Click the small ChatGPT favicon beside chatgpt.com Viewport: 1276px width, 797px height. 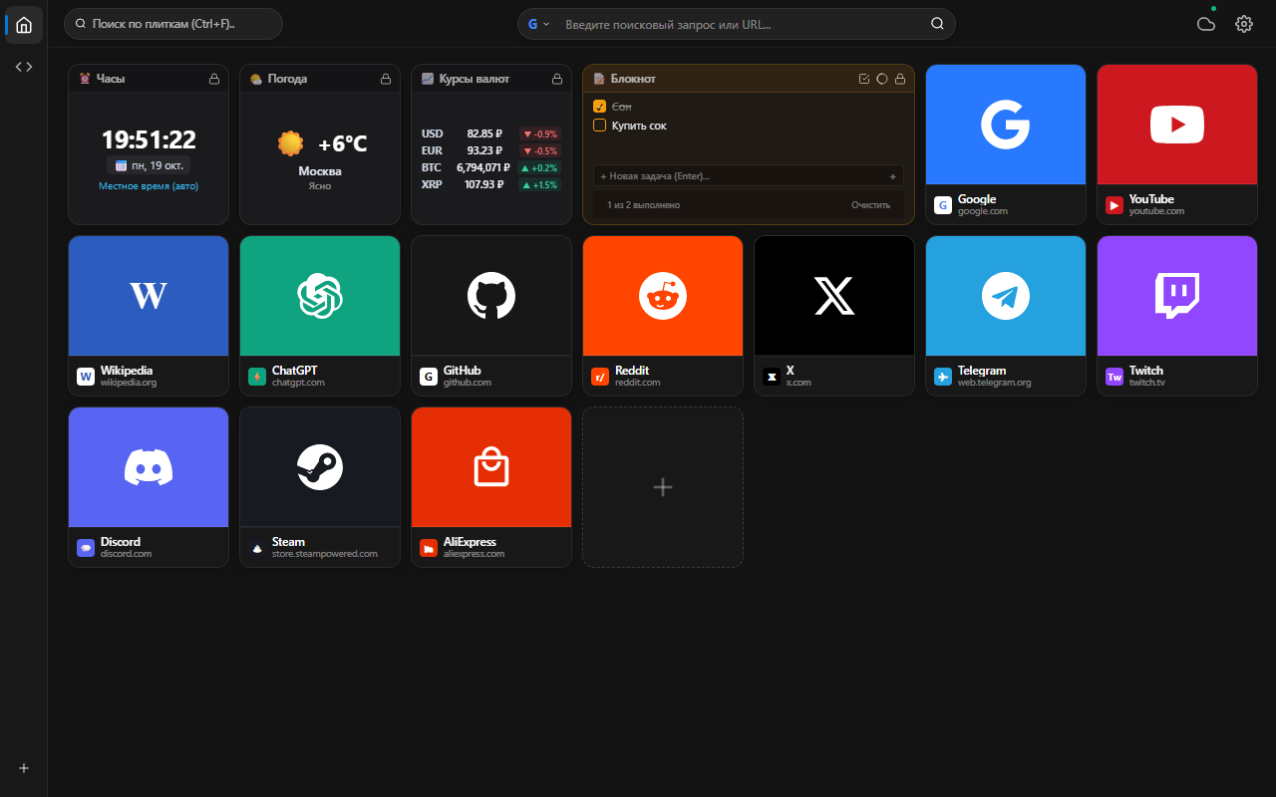coord(257,377)
